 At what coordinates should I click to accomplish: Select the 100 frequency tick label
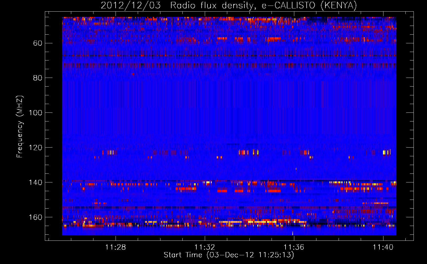(35, 113)
